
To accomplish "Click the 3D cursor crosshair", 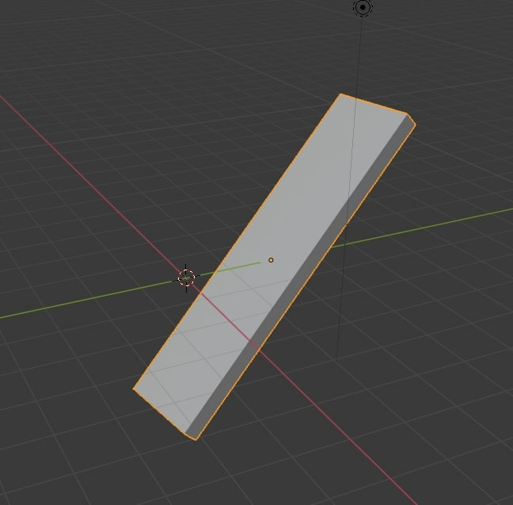I will coord(186,278).
